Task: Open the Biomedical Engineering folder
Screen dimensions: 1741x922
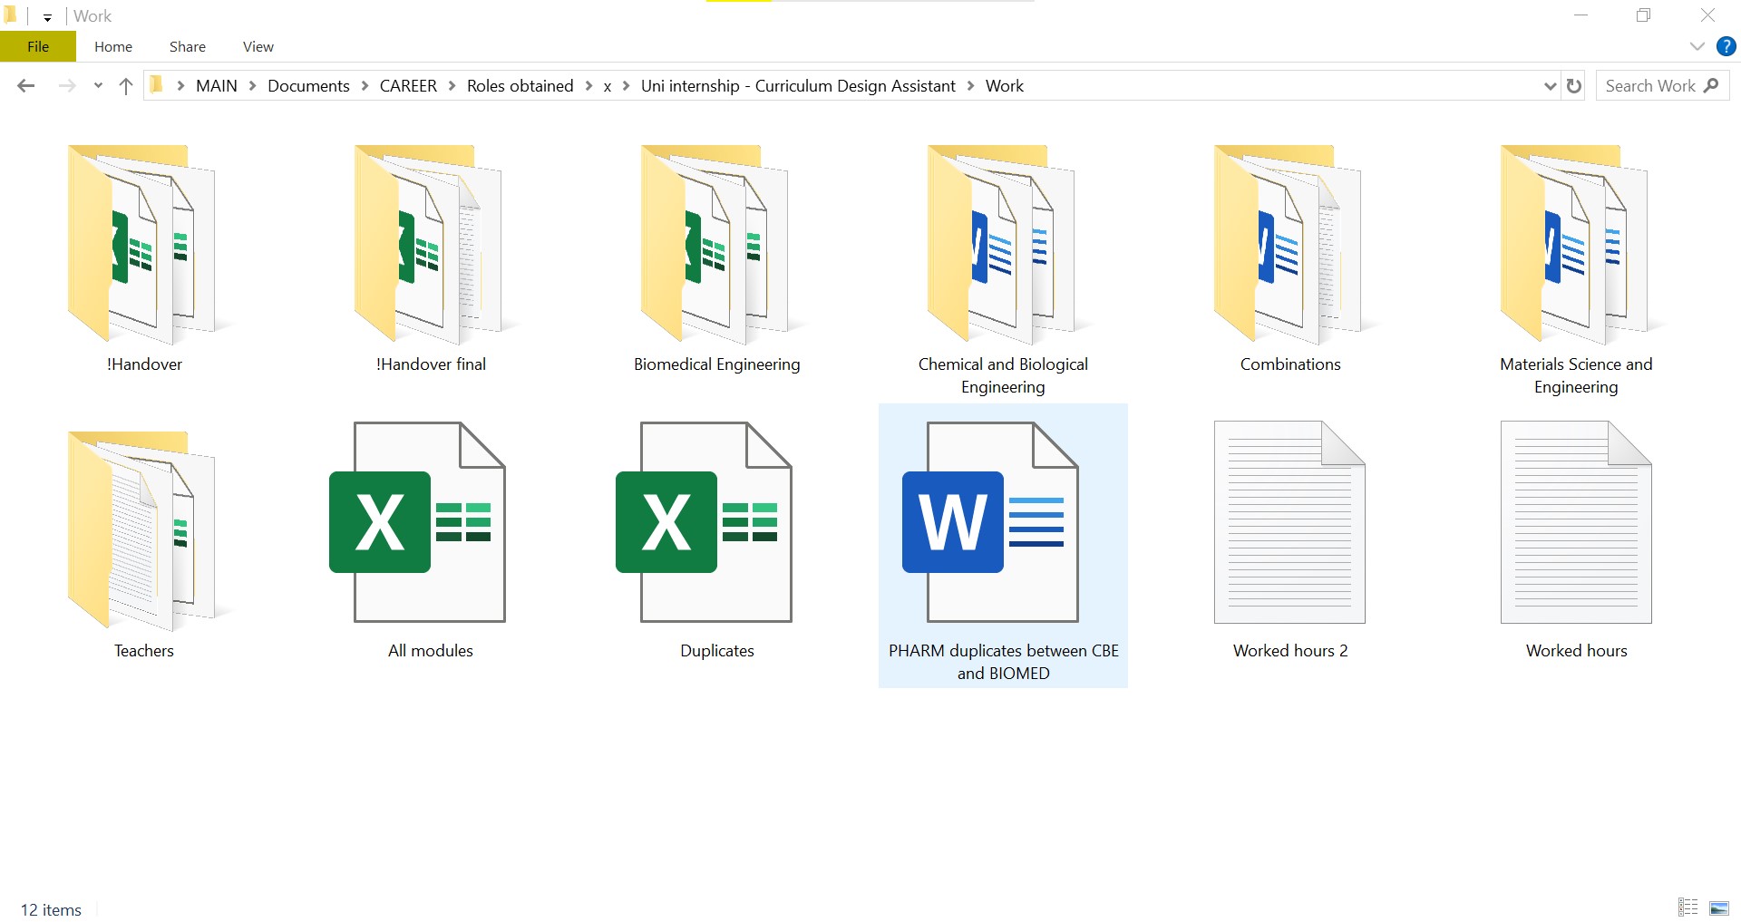Action: tap(716, 245)
